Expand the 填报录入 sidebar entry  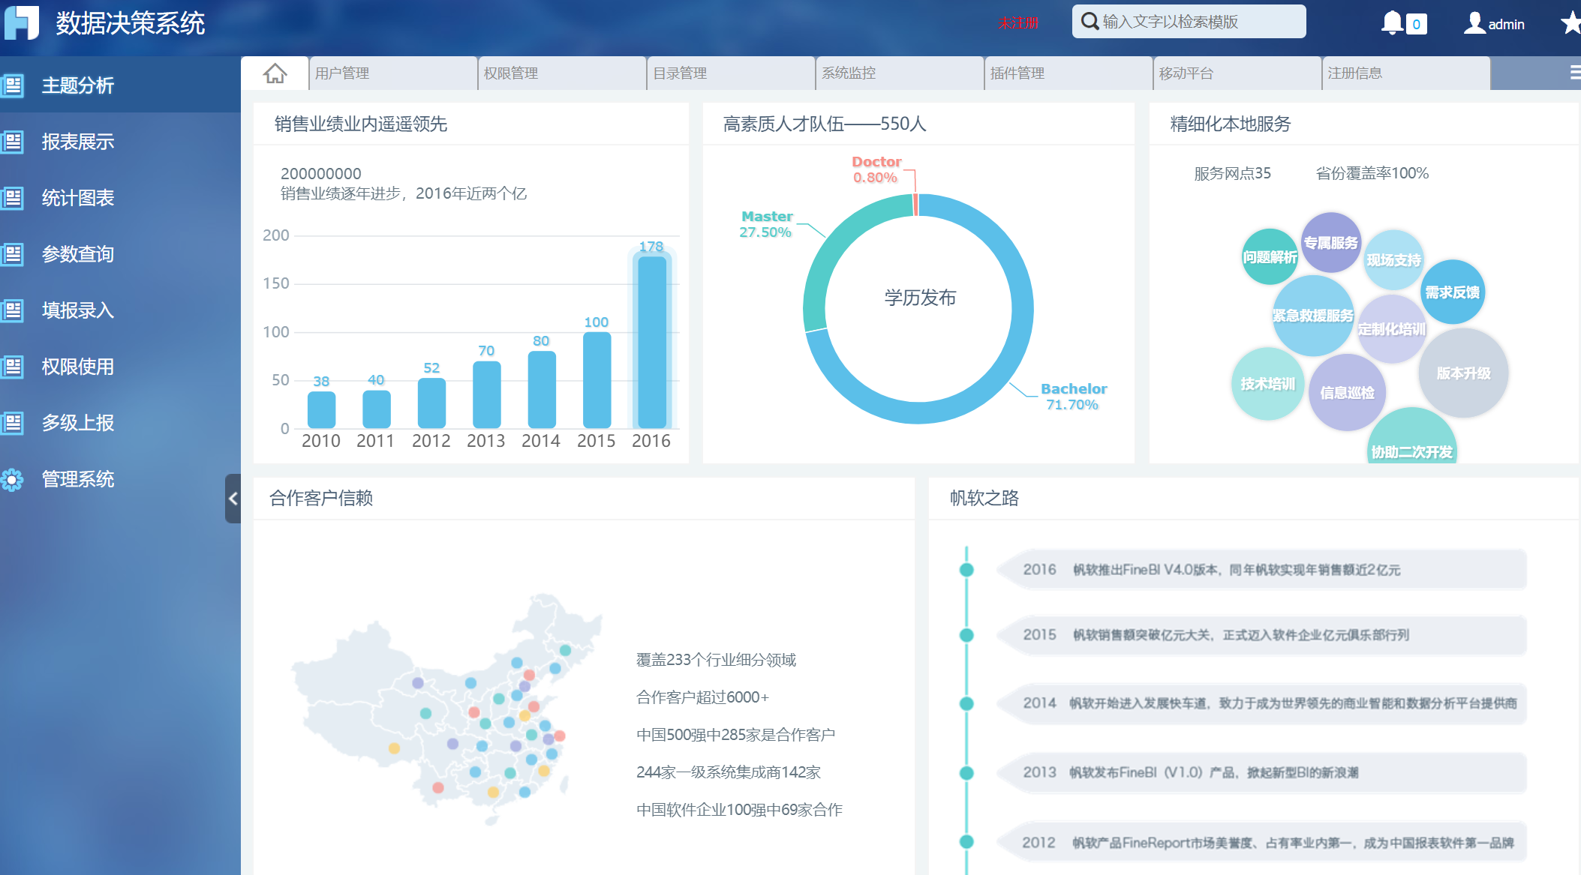pyautogui.click(x=120, y=310)
